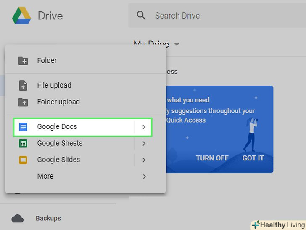Image resolution: width=306 pixels, height=230 pixels.
Task: Click the Folder upload icon
Action: [23, 102]
